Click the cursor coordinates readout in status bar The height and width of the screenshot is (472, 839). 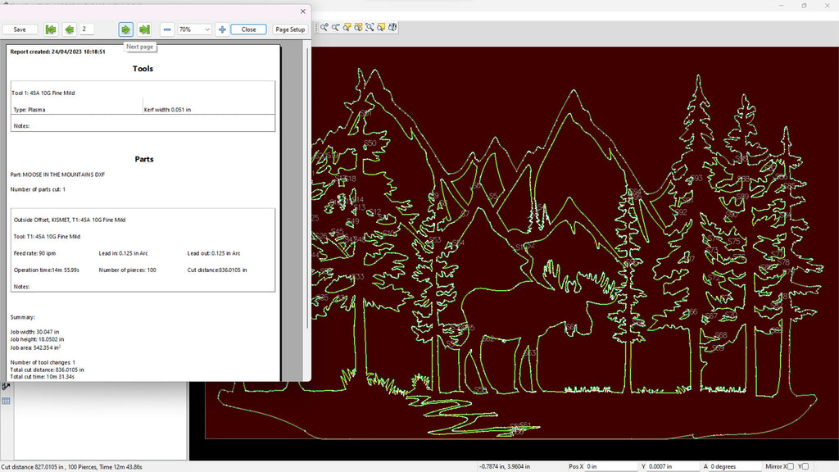coord(505,466)
